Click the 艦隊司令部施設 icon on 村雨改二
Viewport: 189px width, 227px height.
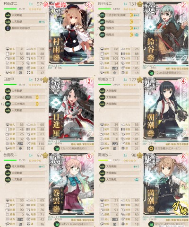click(x=8, y=28)
